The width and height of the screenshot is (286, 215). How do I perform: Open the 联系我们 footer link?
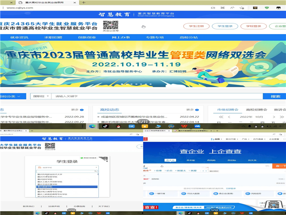click(x=28, y=206)
